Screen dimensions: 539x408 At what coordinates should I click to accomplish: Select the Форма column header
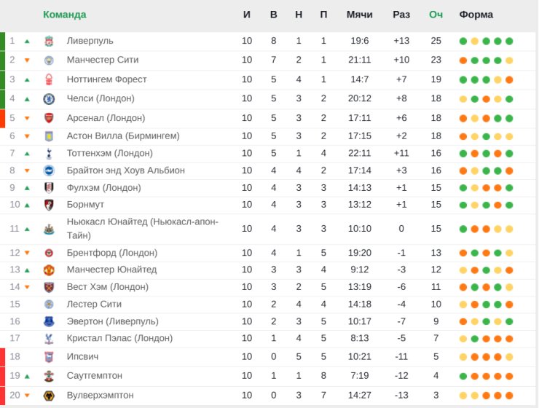point(476,15)
